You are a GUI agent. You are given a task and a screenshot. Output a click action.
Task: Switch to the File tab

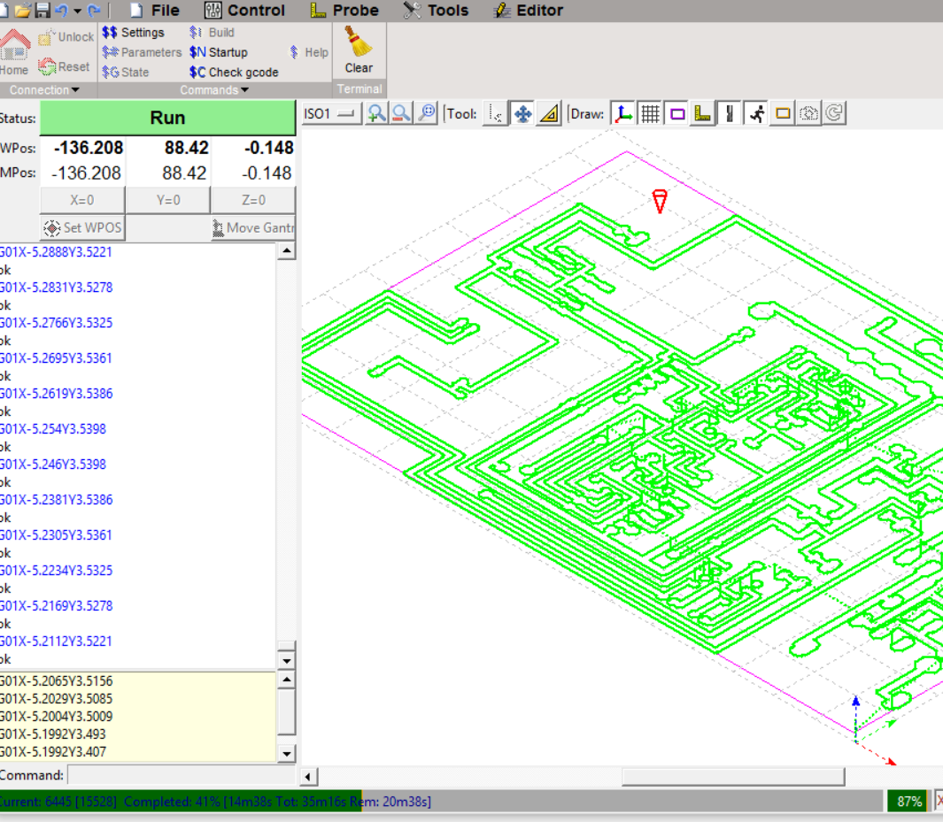(x=155, y=11)
